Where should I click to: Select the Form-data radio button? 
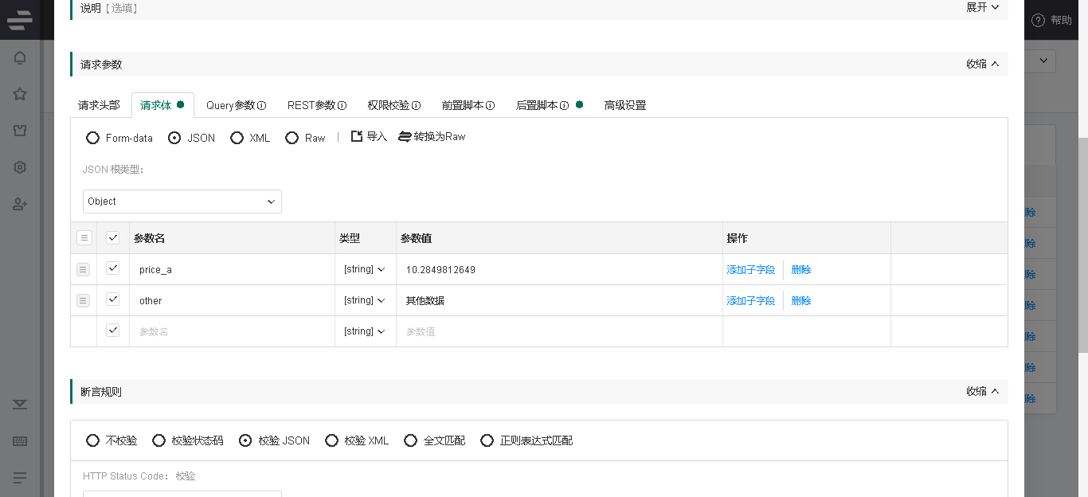pos(93,138)
